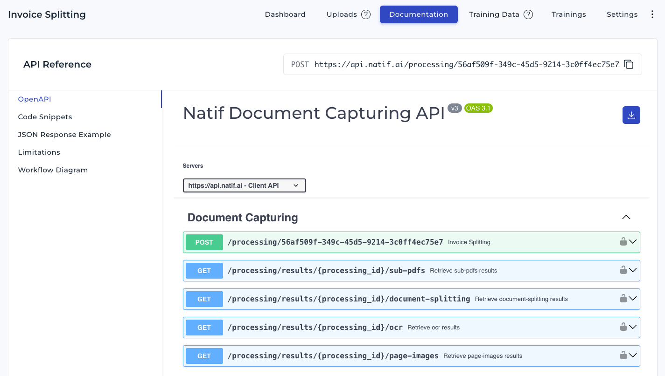
Task: Click the Document Capturing section heading
Action: [x=243, y=218]
